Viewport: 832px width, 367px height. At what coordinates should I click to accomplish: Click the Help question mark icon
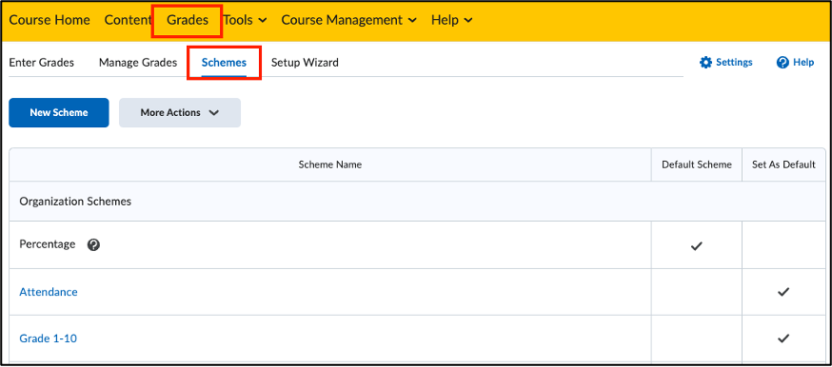coord(782,63)
